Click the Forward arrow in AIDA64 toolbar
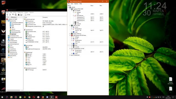 tap(10, 15)
